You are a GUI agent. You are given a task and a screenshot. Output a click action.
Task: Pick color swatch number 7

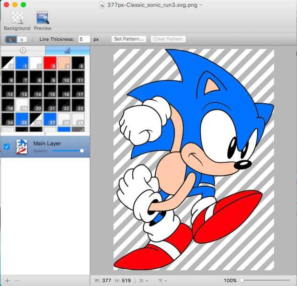pos(22,77)
